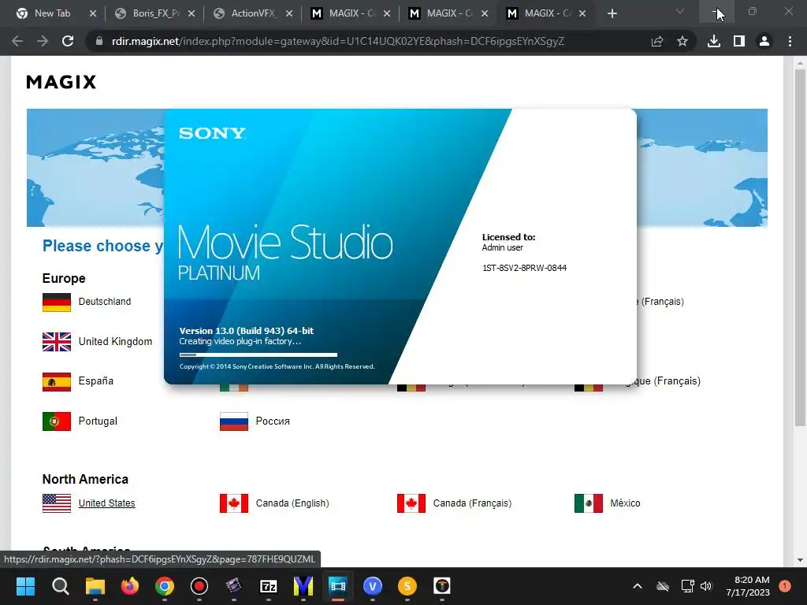This screenshot has height=605, width=807.
Task: Open the clock and calendar flyout
Action: coord(748,586)
